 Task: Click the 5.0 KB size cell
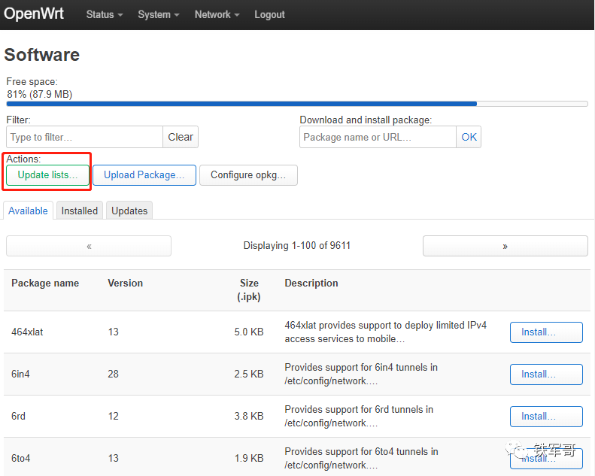point(248,332)
